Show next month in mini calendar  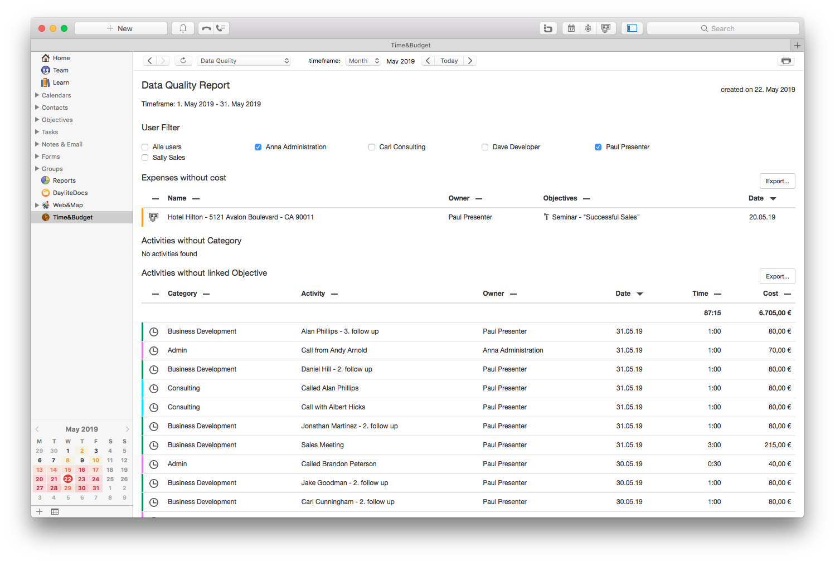coord(127,429)
